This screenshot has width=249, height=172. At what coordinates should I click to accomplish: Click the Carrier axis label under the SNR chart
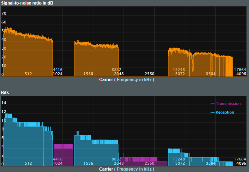(106, 79)
